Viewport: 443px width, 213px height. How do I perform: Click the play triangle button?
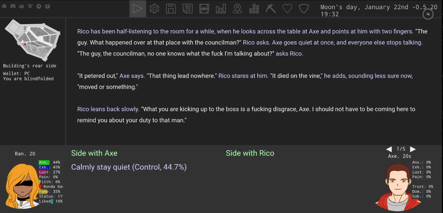click(138, 9)
